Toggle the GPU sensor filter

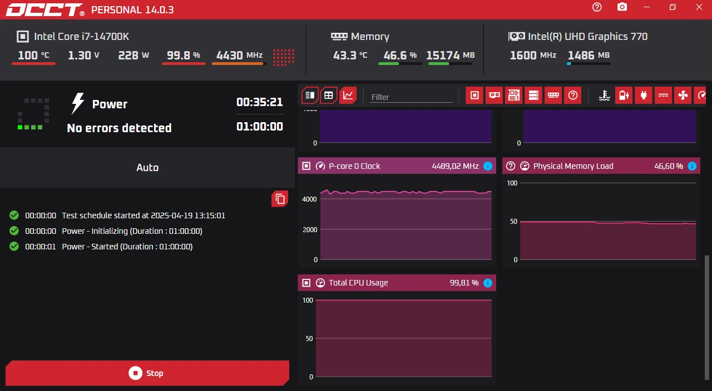coord(494,96)
